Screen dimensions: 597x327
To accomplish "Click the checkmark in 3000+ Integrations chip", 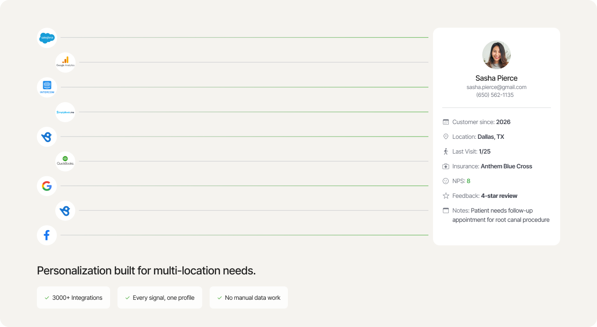I will click(47, 298).
